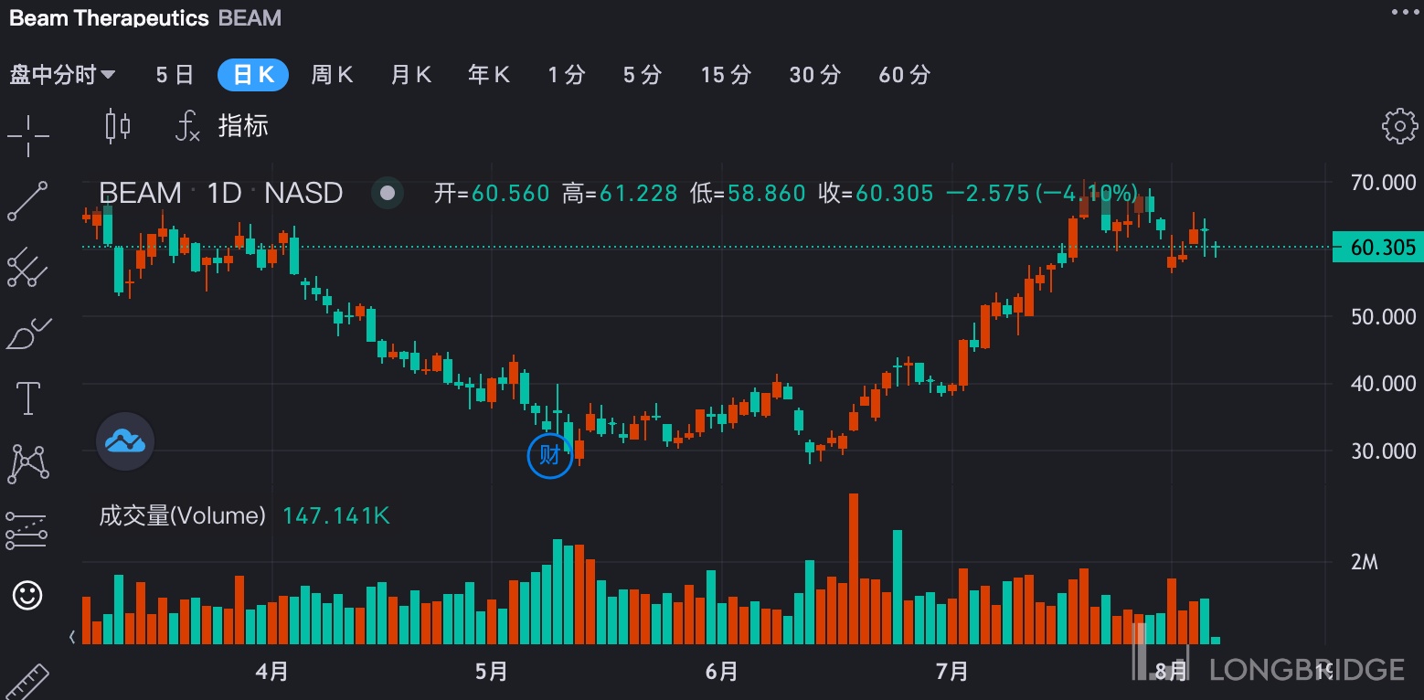Select the 15分 interval
Viewport: 1424px width, 700px height.
[x=726, y=75]
